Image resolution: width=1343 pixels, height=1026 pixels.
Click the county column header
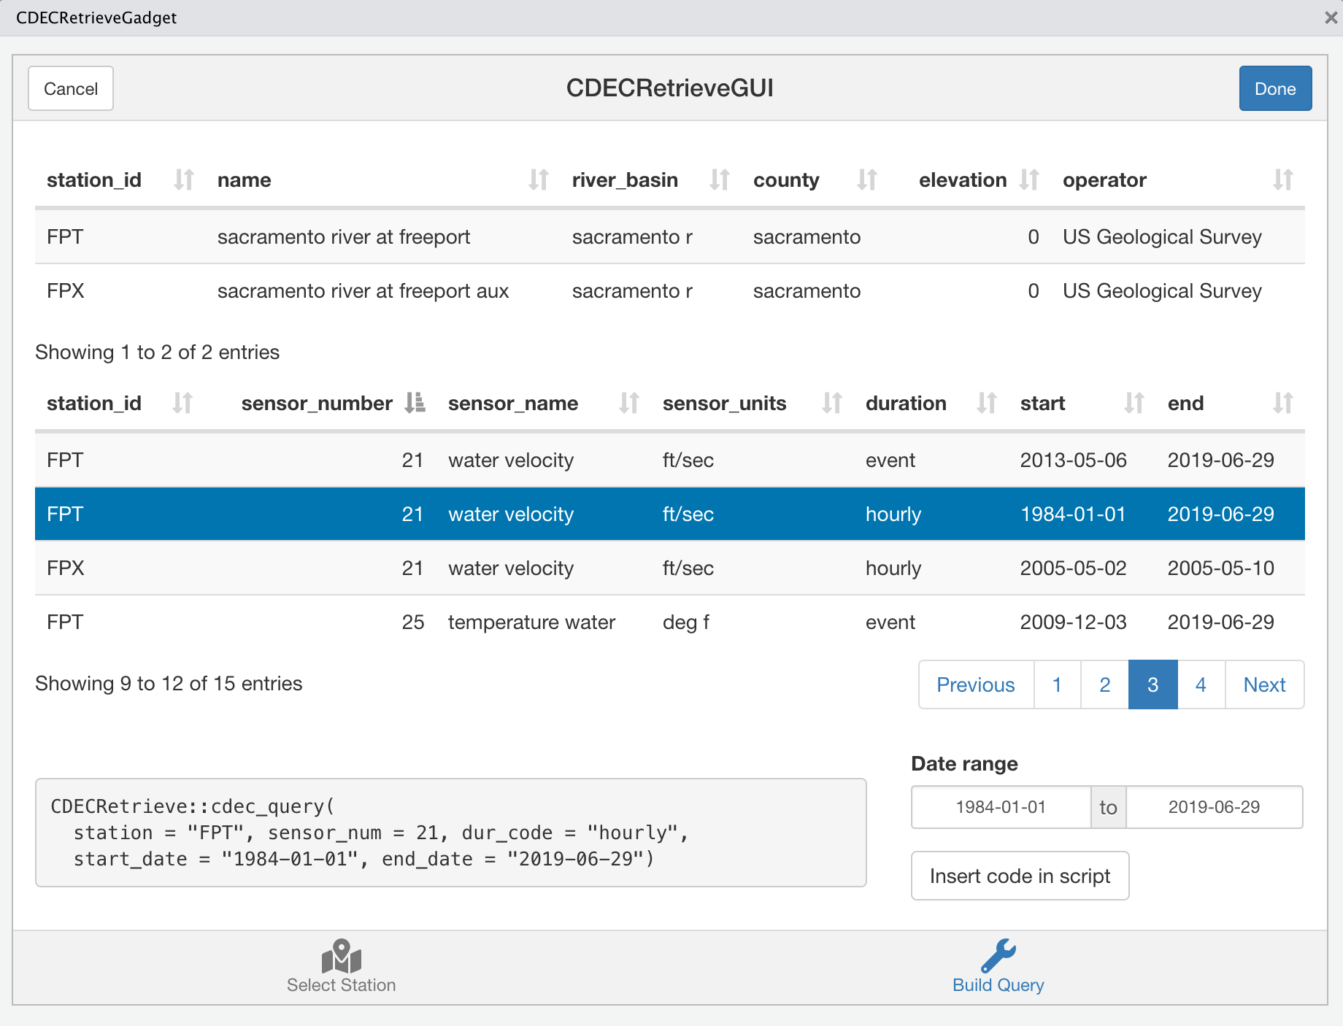pyautogui.click(x=786, y=180)
